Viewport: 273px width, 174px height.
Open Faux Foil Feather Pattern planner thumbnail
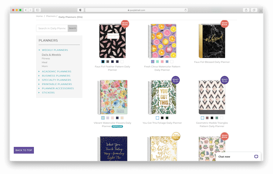[113, 41]
